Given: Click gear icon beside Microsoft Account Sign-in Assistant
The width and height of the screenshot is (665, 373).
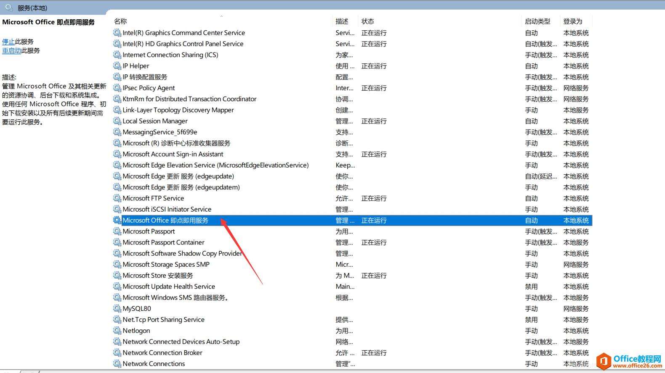Looking at the screenshot, I should [x=117, y=154].
